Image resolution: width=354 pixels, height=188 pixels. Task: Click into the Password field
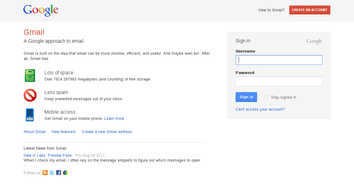tap(279, 81)
